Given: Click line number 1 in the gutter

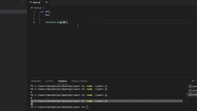Looking at the screenshot, I should pyautogui.click(x=34, y=12).
